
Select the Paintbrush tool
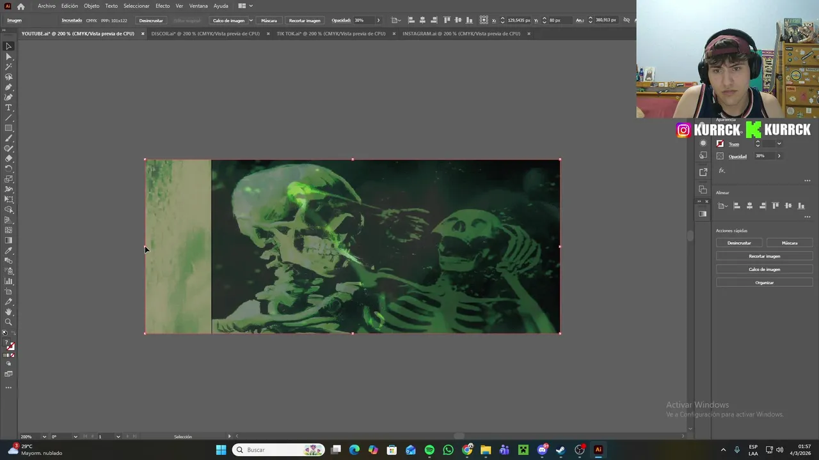[8, 138]
